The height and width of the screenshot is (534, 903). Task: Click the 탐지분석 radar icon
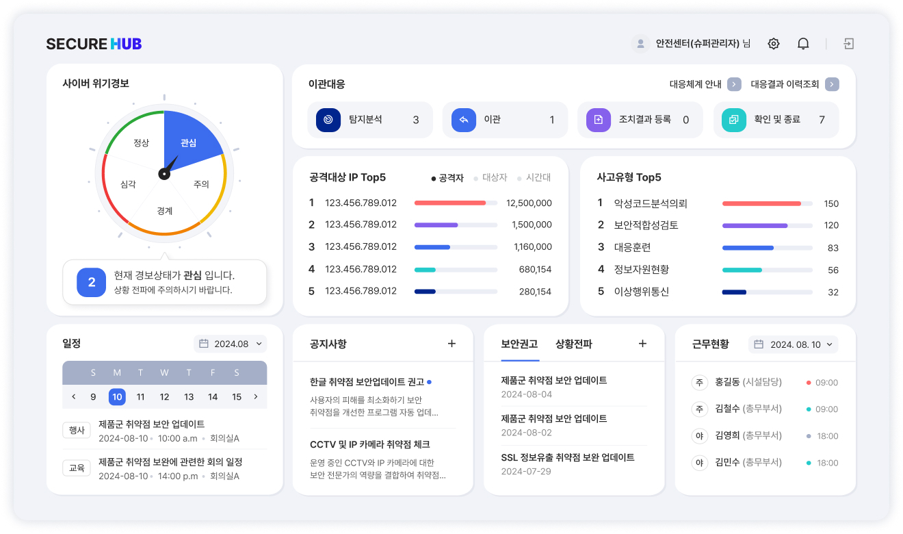(x=328, y=120)
